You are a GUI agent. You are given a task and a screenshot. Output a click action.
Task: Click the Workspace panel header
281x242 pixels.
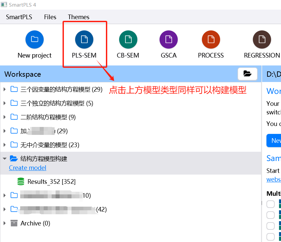click(x=131, y=74)
